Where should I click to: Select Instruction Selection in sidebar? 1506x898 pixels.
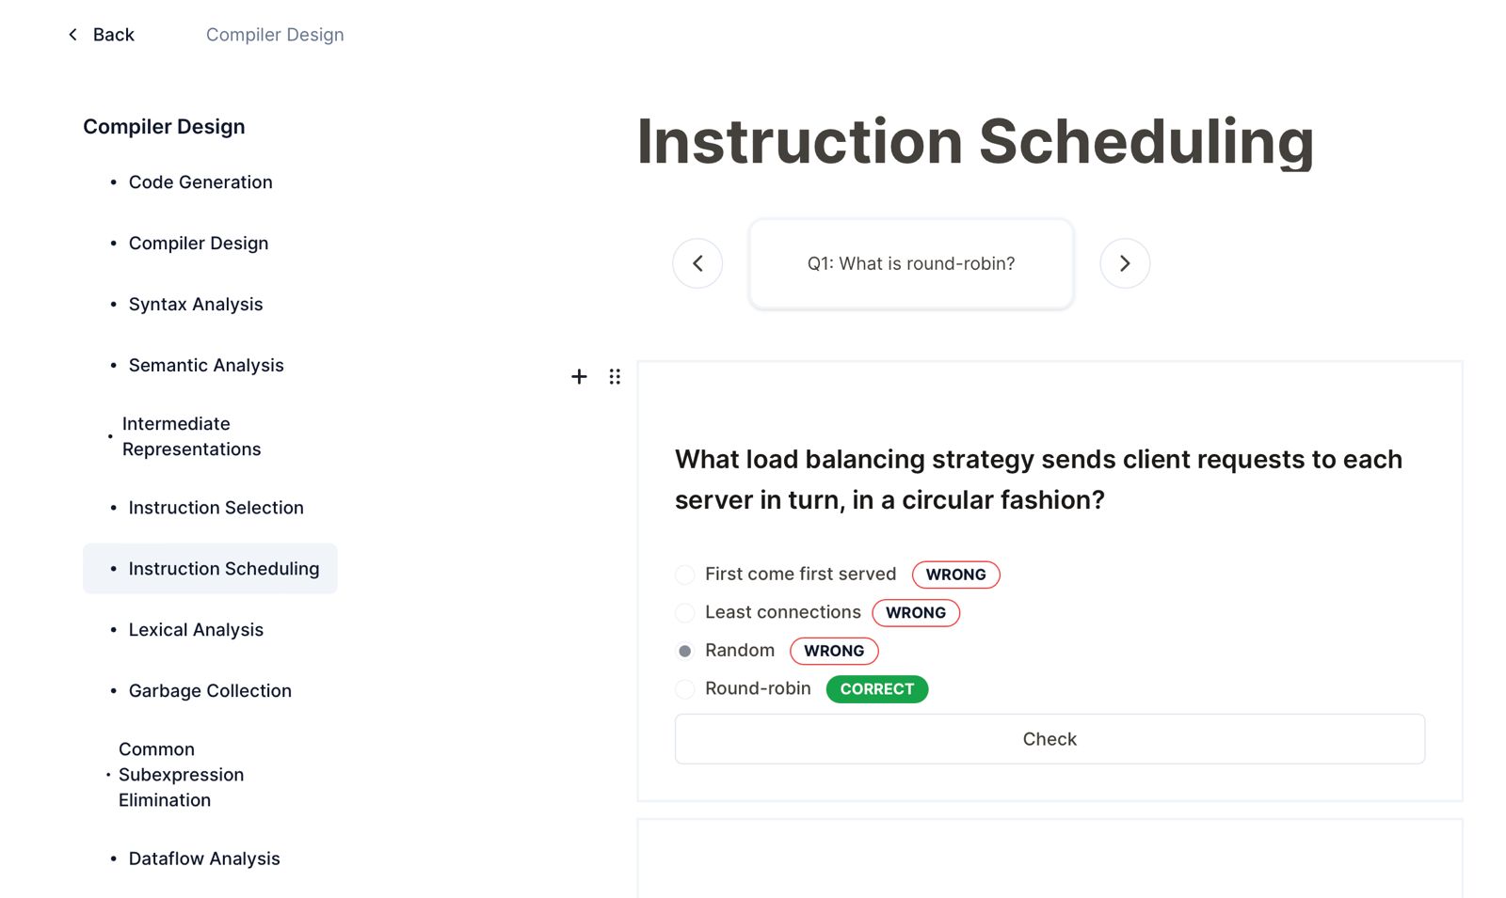[x=216, y=508]
